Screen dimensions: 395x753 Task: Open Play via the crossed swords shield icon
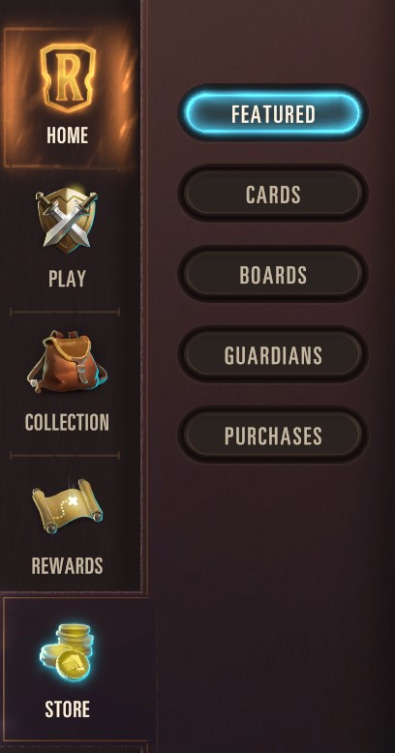(x=67, y=219)
